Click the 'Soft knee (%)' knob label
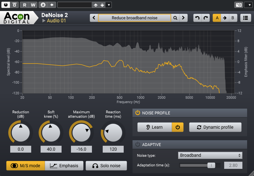The image size is (254, 176). click(x=51, y=114)
